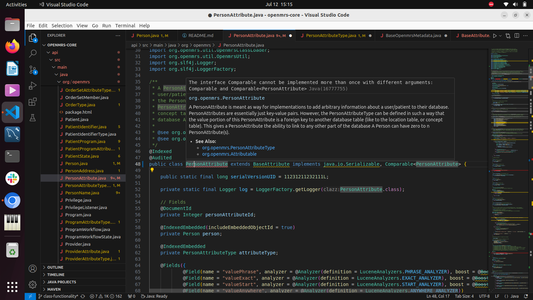The height and width of the screenshot is (300, 533).
Task: Change the LF end of line sequence
Action: [x=497, y=296]
